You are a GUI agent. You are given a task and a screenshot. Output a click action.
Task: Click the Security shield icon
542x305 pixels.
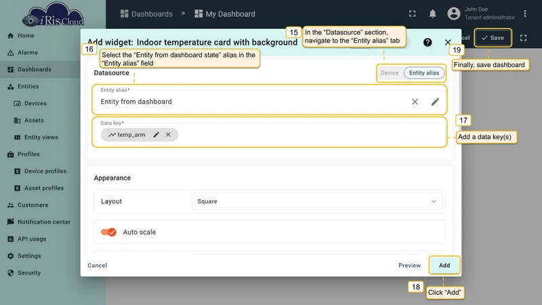10,273
